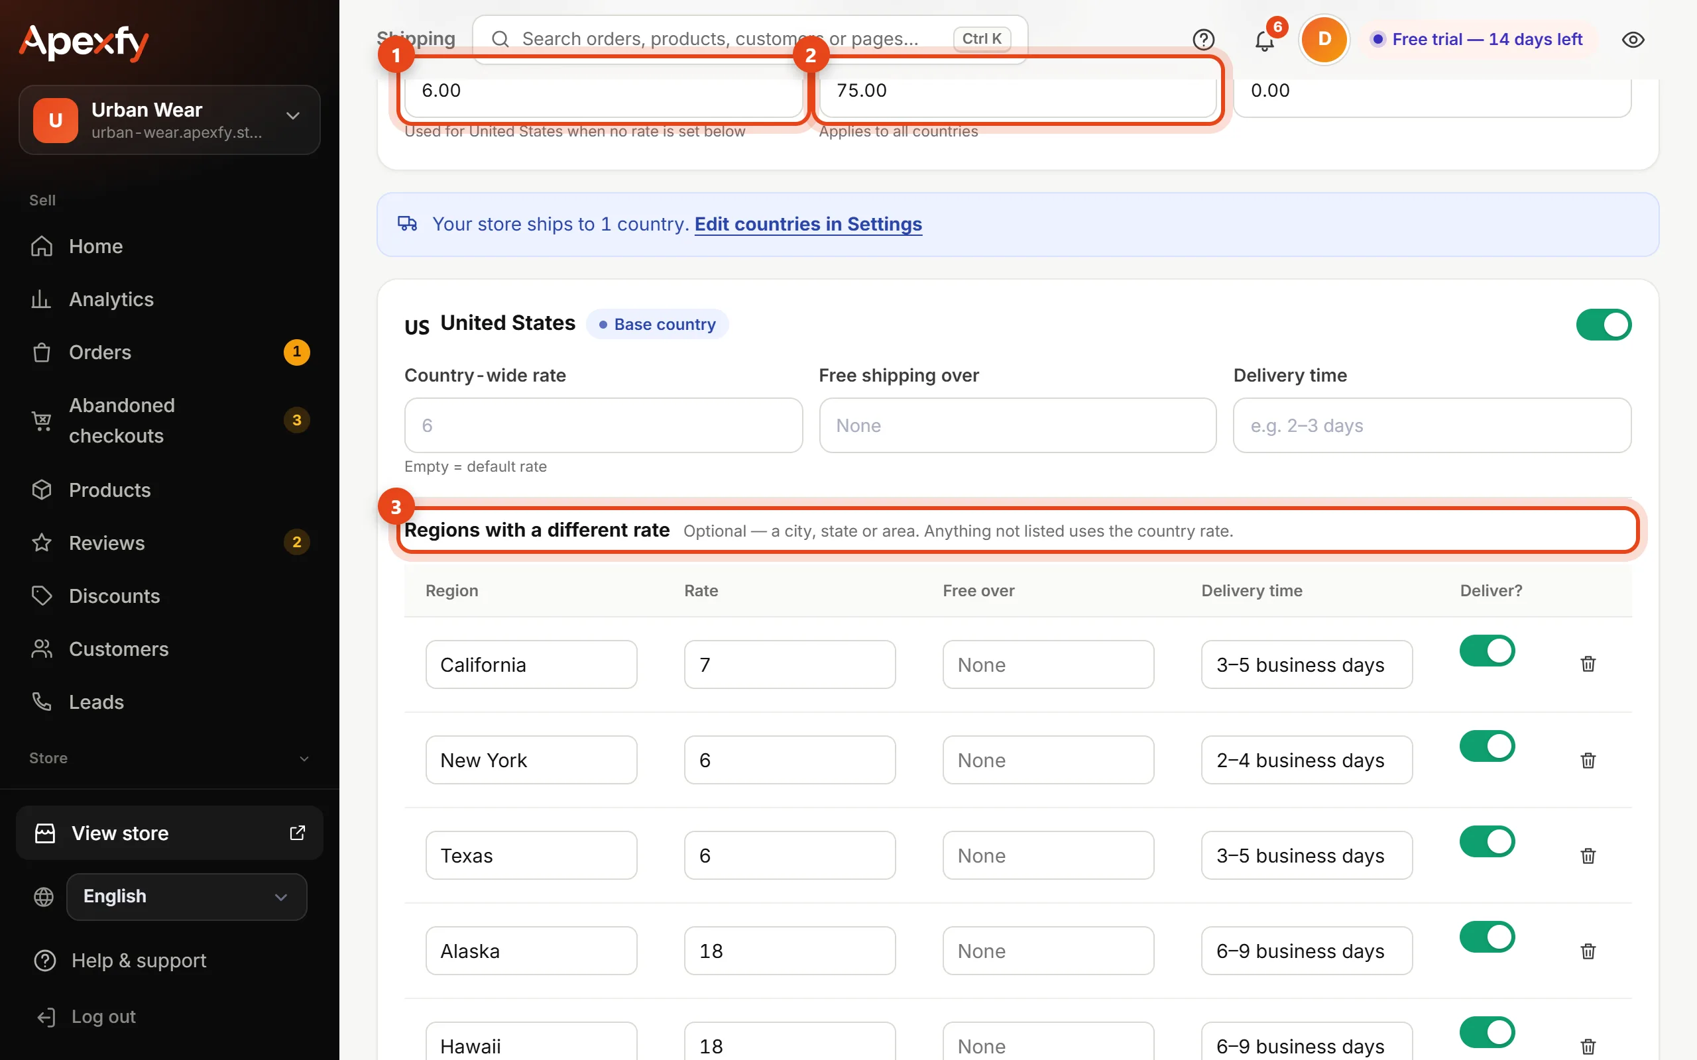This screenshot has width=1697, height=1060.
Task: Click Edit countries in Settings link
Action: [808, 224]
